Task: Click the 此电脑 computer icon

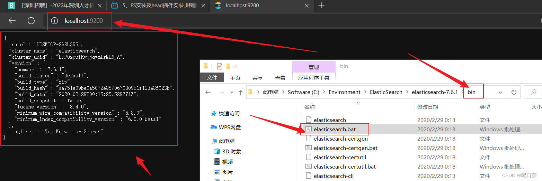Action: click(x=214, y=141)
